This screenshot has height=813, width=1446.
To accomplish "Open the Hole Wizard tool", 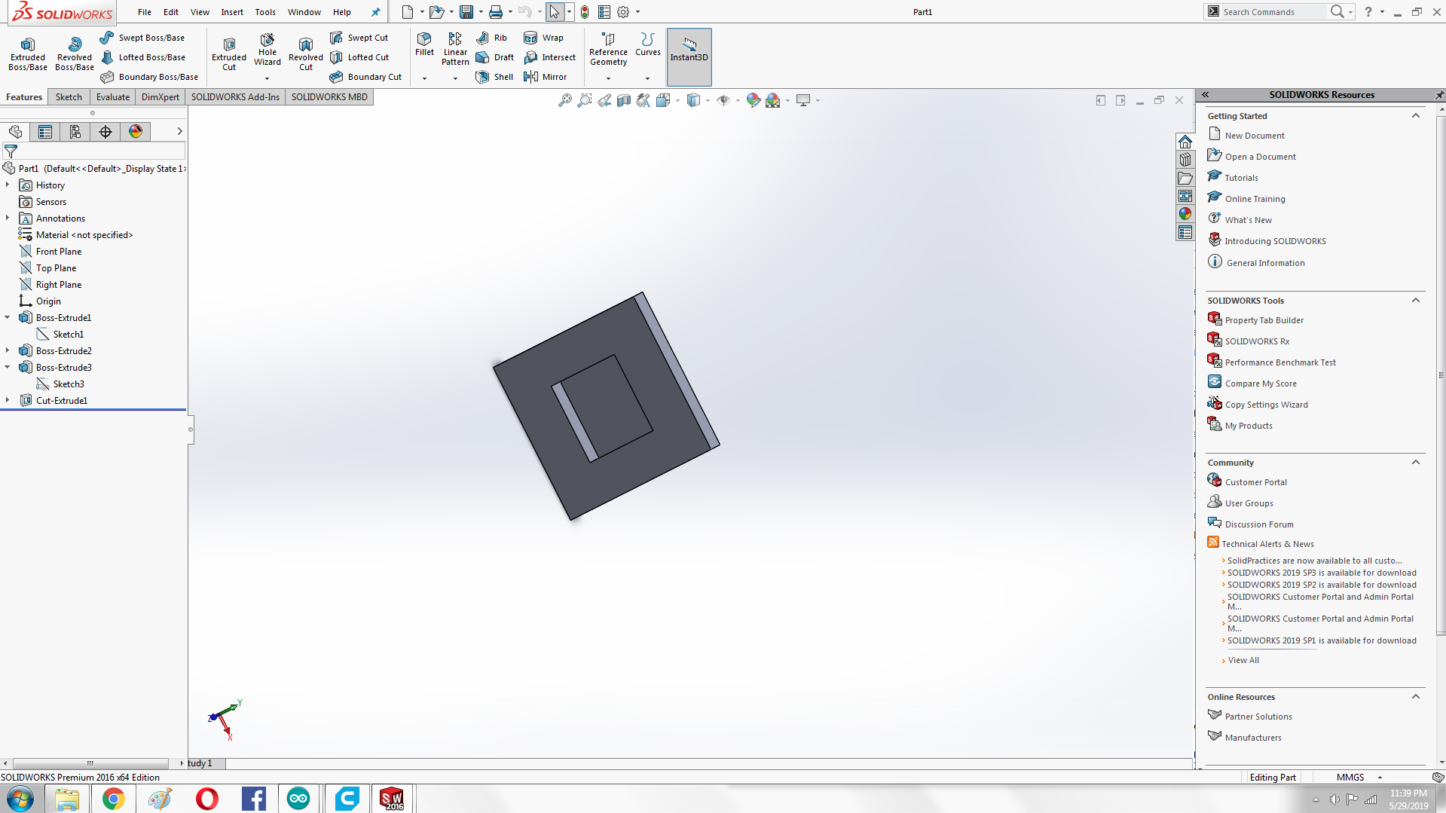I will (267, 50).
